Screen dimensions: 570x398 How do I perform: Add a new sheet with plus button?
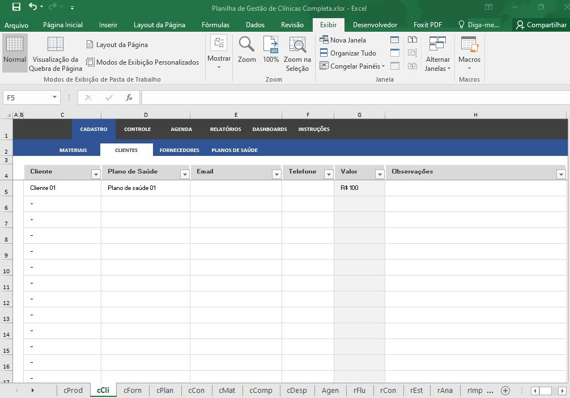click(x=506, y=390)
